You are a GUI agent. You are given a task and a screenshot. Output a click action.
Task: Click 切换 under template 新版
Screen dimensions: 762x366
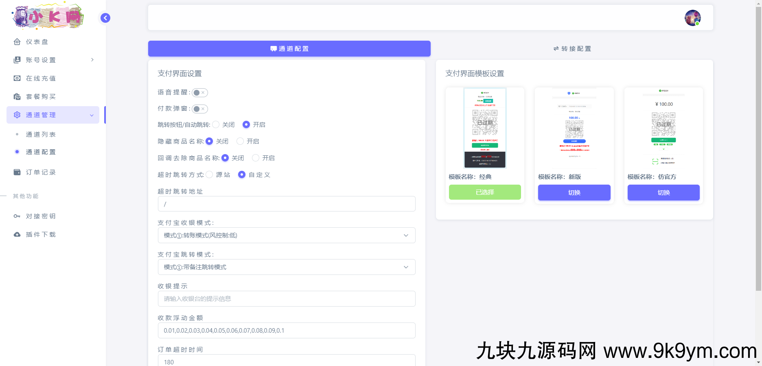click(x=574, y=192)
